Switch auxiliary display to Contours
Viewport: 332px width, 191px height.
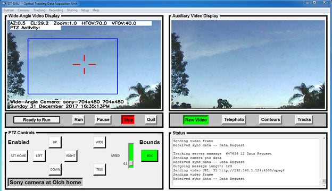[x=270, y=120]
